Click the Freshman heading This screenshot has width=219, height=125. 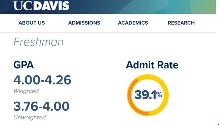point(38,42)
